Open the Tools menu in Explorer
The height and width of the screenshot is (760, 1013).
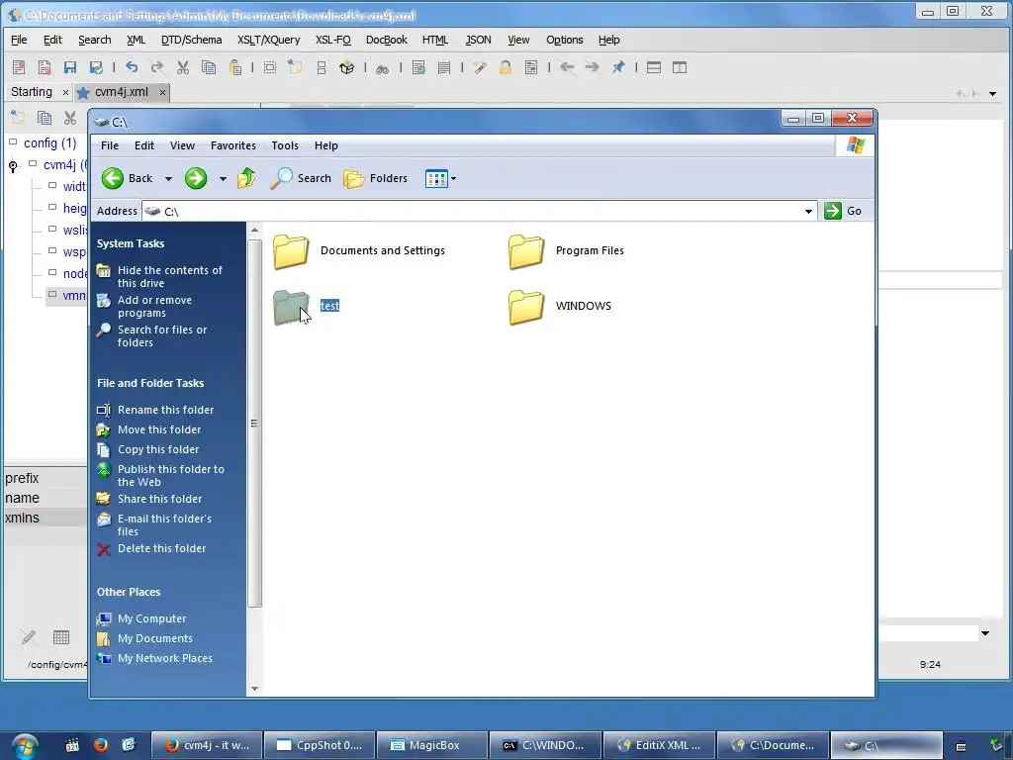[285, 145]
